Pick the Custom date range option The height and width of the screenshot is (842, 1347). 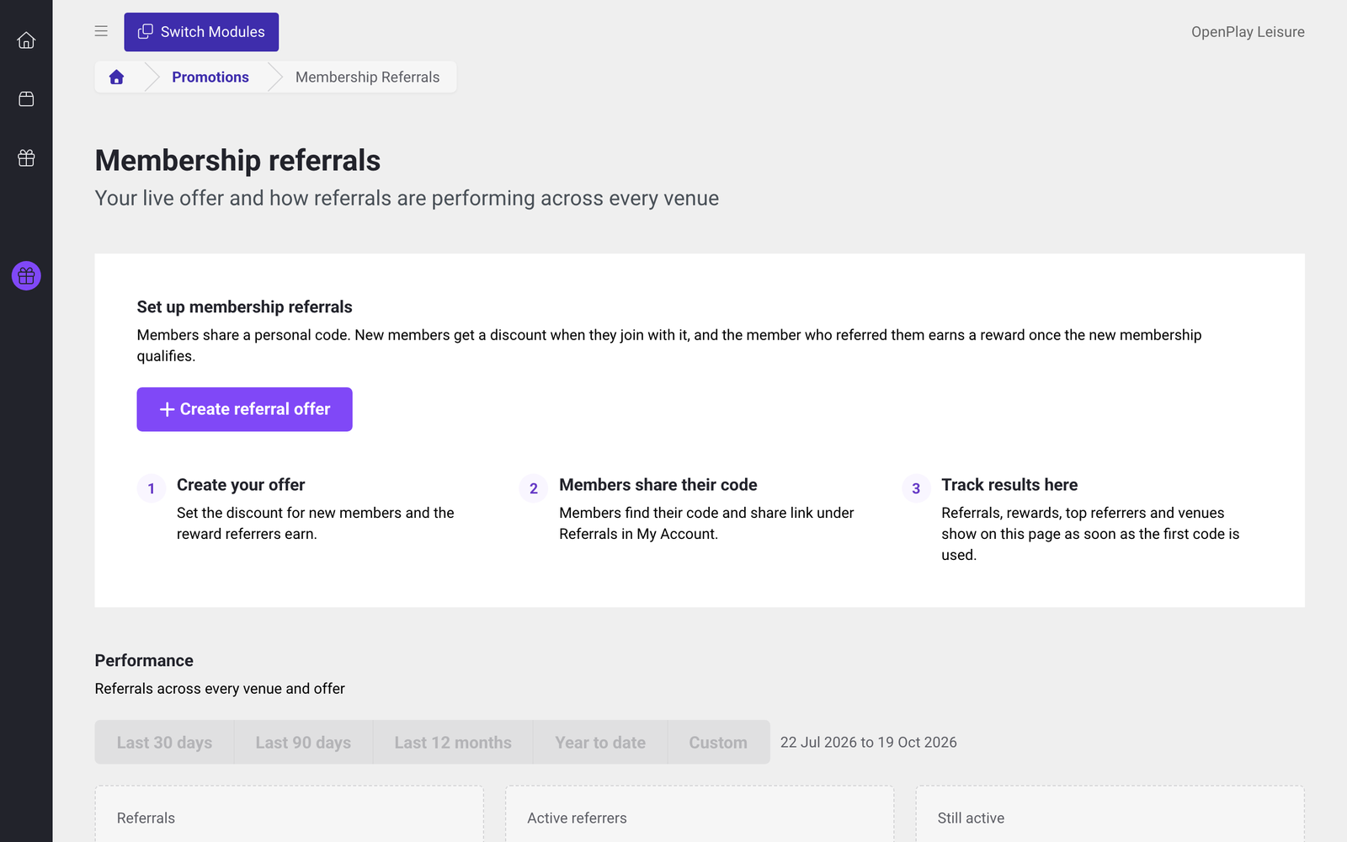coord(718,743)
